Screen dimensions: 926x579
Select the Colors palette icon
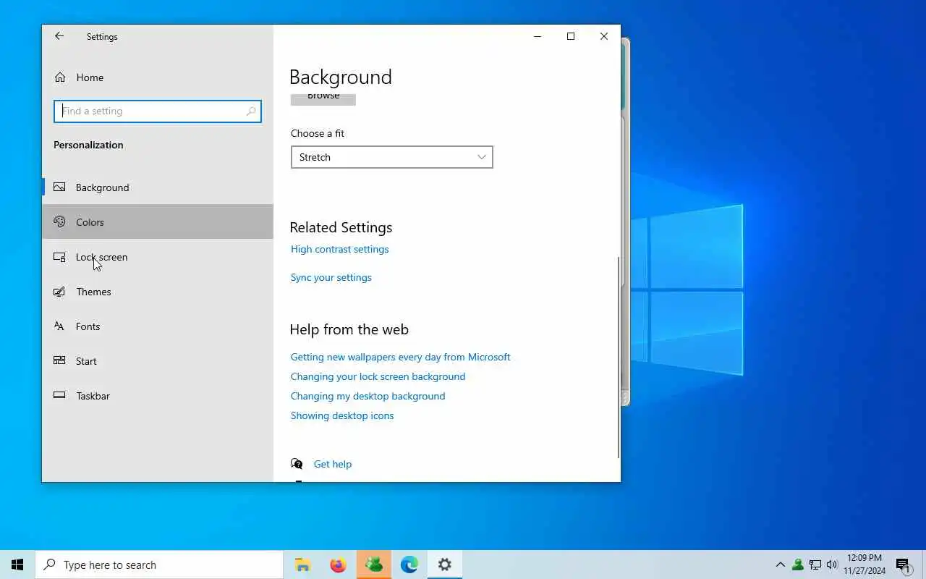[x=60, y=222]
